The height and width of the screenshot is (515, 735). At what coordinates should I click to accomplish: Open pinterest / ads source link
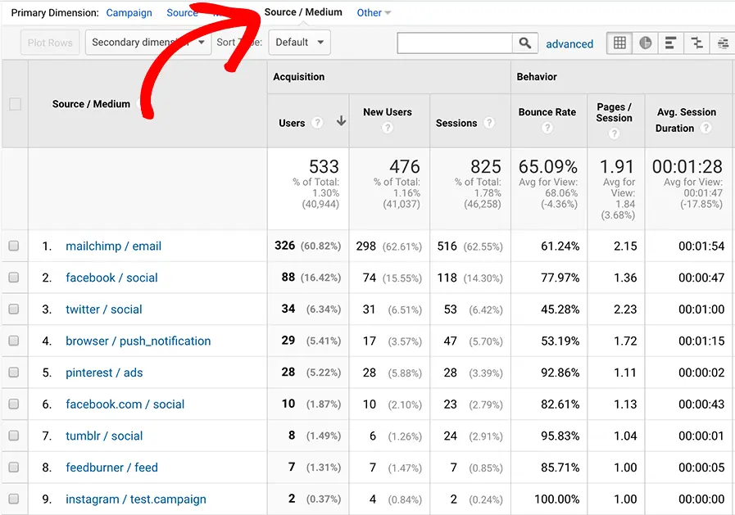104,373
